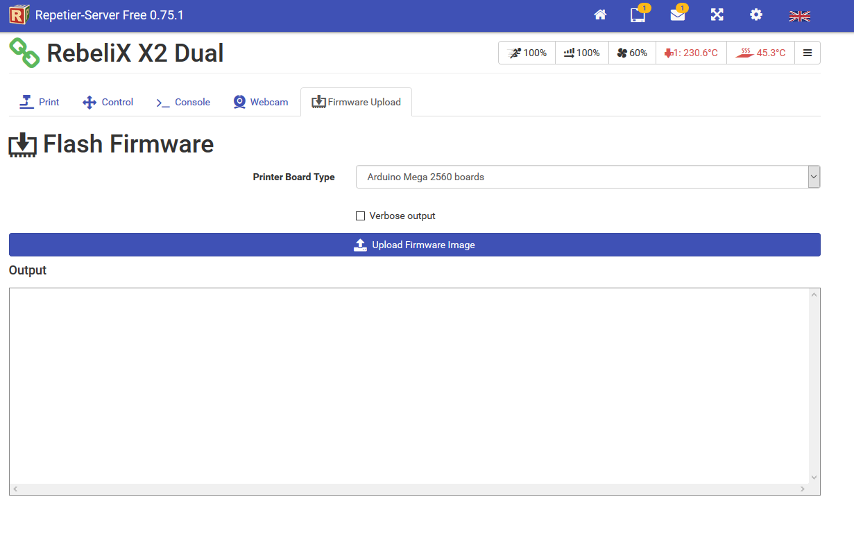Click the Home icon in the top bar

click(x=600, y=15)
